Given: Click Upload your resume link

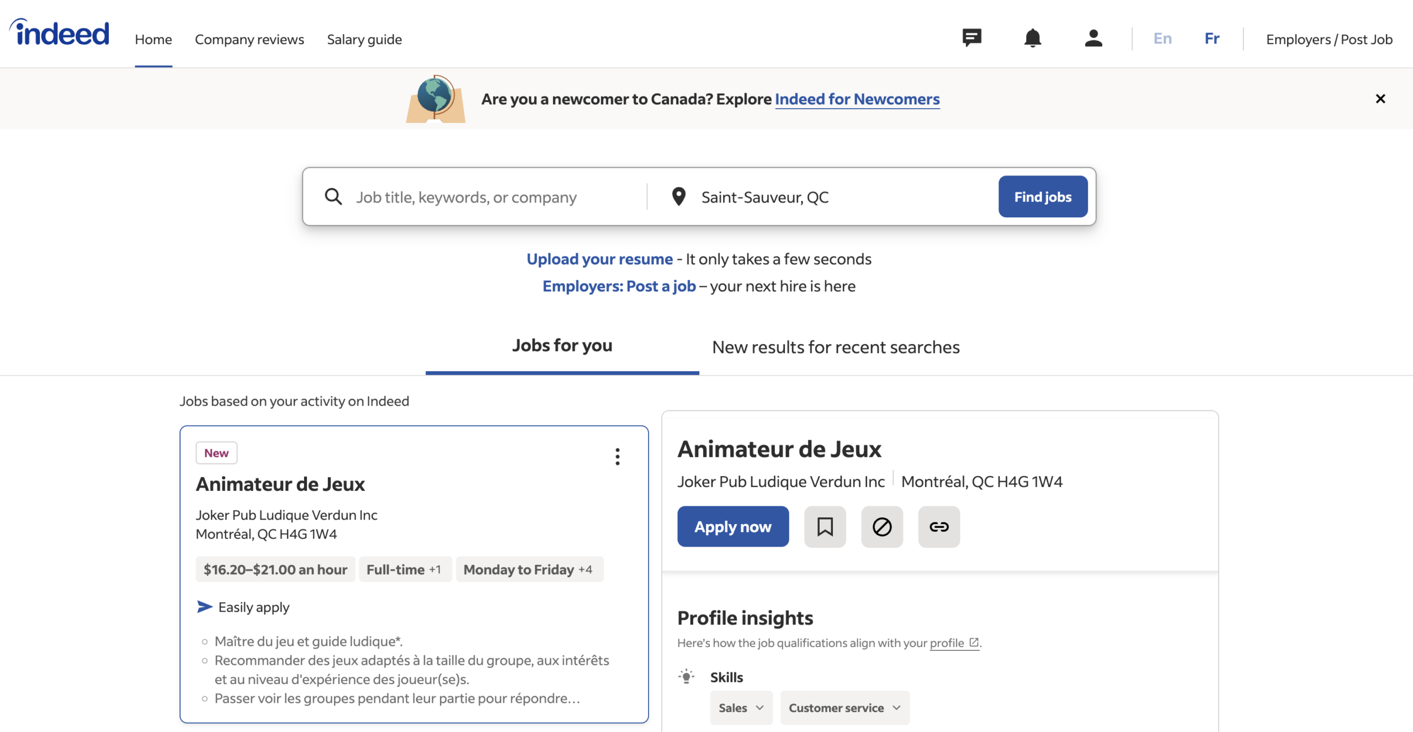Looking at the screenshot, I should click(599, 259).
